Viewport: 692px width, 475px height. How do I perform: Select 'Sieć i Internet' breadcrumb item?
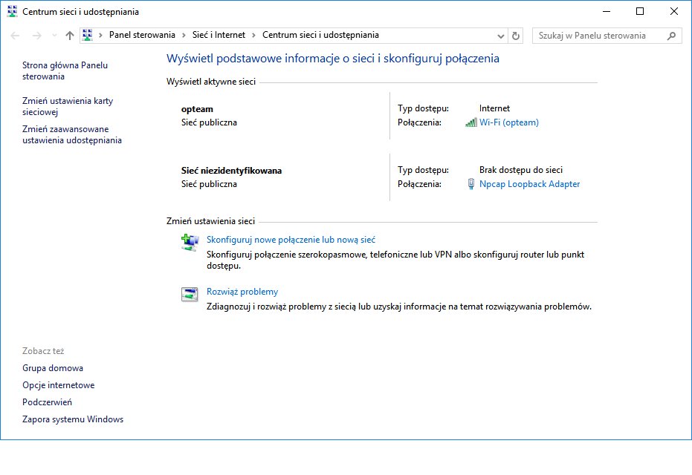tap(219, 35)
